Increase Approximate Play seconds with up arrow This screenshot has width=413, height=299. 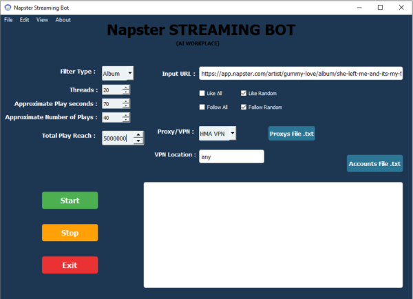[126, 101]
